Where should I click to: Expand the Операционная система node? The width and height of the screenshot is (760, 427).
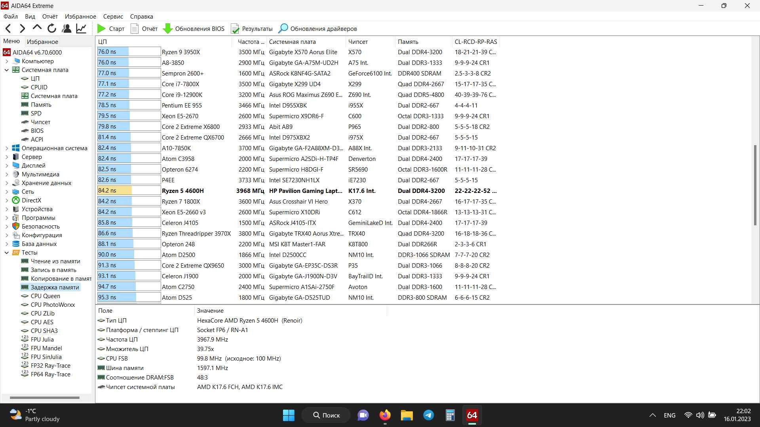coord(7,148)
